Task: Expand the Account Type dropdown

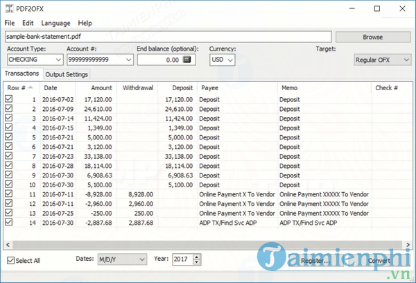Action: [x=57, y=60]
